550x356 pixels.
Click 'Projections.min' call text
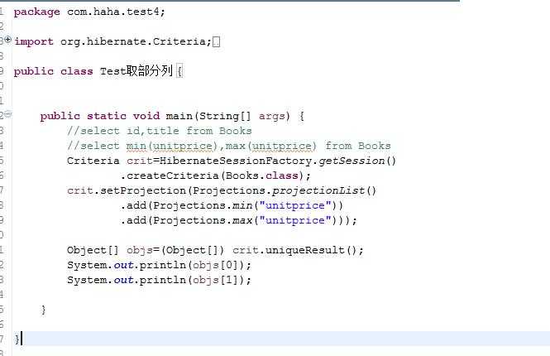tap(203, 205)
